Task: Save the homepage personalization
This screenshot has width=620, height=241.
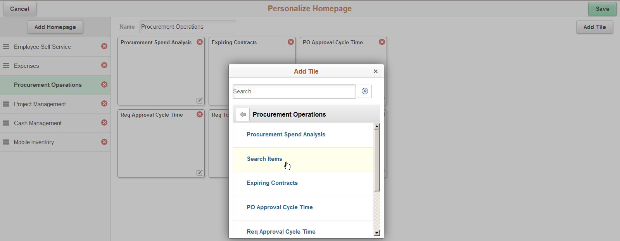Action: click(602, 9)
